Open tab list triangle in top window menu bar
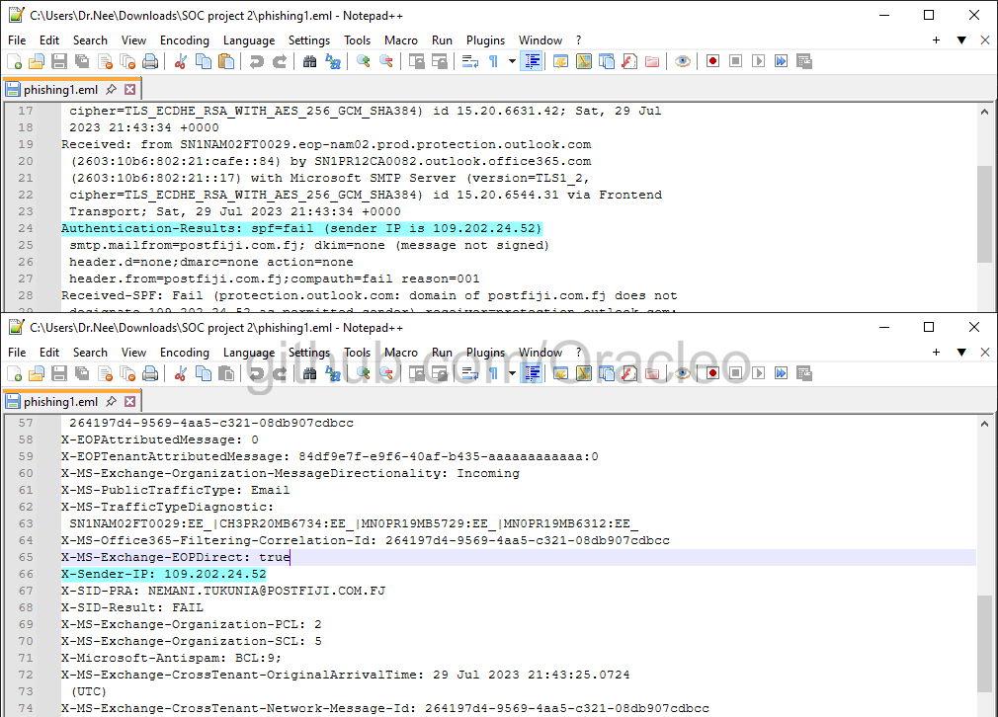The image size is (998, 717). tap(961, 40)
